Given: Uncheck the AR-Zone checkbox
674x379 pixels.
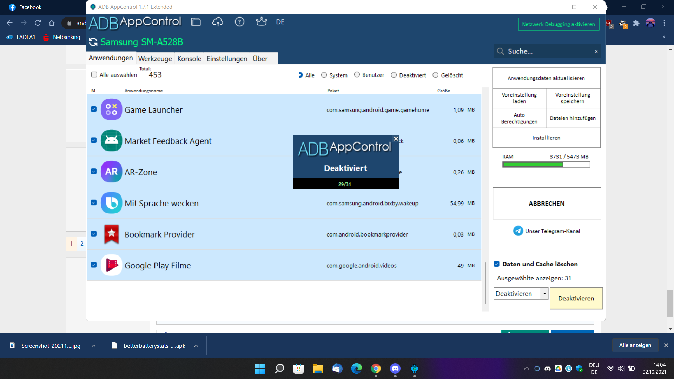Looking at the screenshot, I should pyautogui.click(x=94, y=172).
